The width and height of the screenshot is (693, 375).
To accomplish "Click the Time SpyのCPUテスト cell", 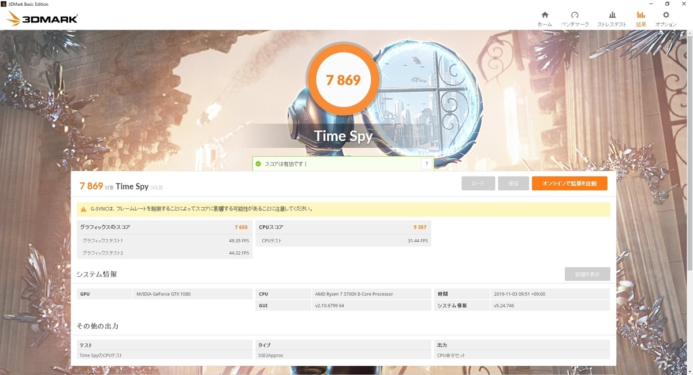I will [x=165, y=355].
